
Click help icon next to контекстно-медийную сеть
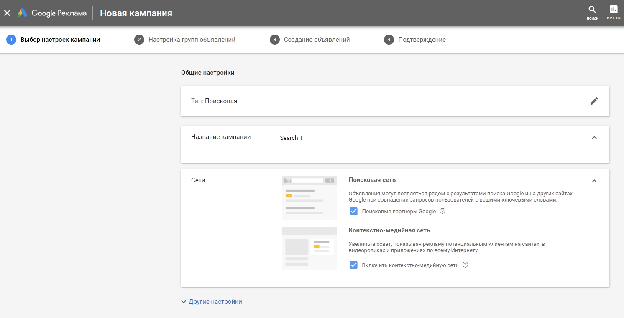(465, 265)
